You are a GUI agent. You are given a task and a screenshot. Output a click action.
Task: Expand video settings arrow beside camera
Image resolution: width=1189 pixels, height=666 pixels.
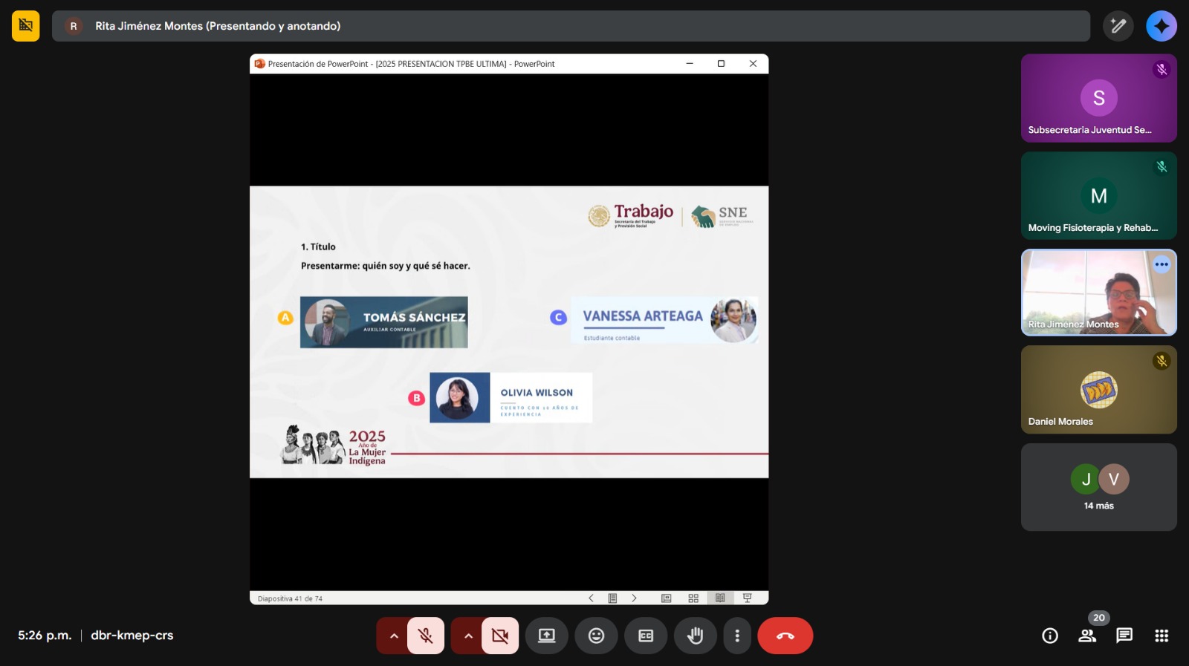pyautogui.click(x=468, y=636)
